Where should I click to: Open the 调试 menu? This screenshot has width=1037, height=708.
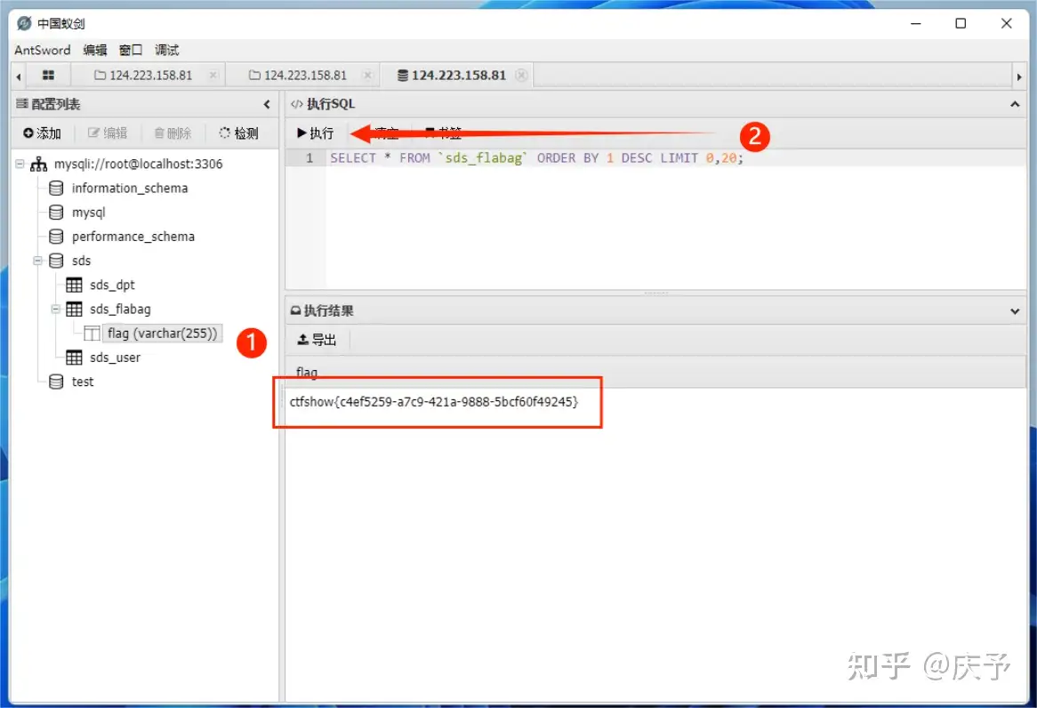(166, 50)
